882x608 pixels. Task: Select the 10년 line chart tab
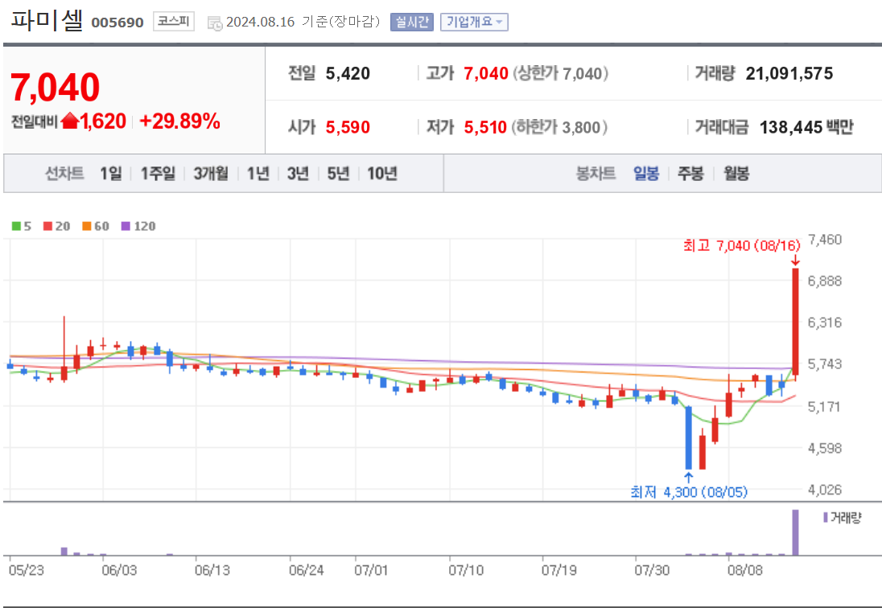(382, 174)
